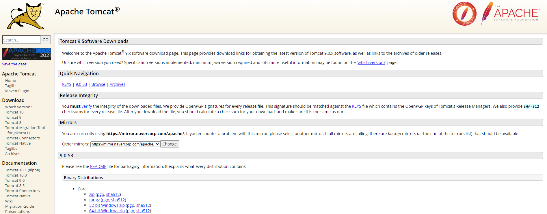Click the GO search button
This screenshot has height=214, width=547.
click(x=46, y=40)
